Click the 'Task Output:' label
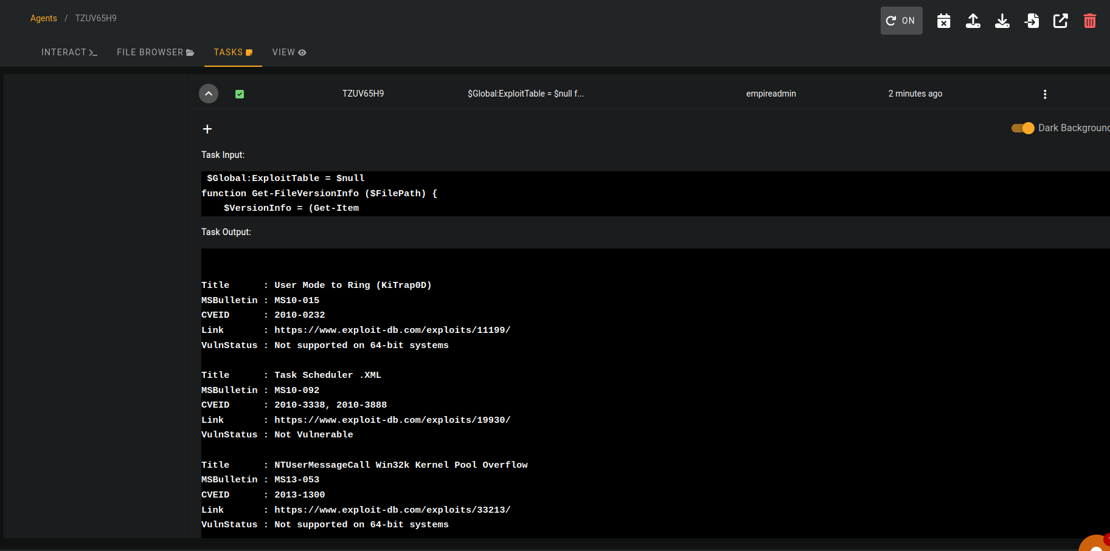 click(x=226, y=232)
